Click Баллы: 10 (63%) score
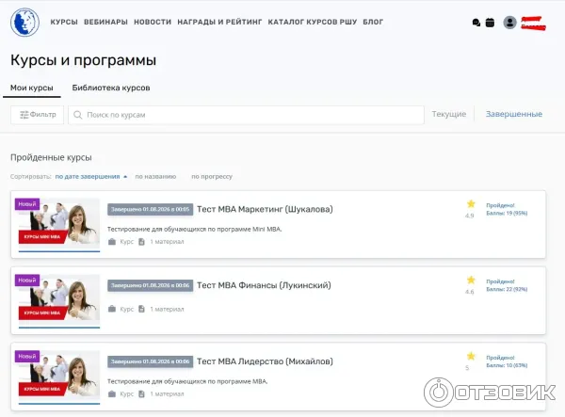This screenshot has width=565, height=417. (507, 365)
